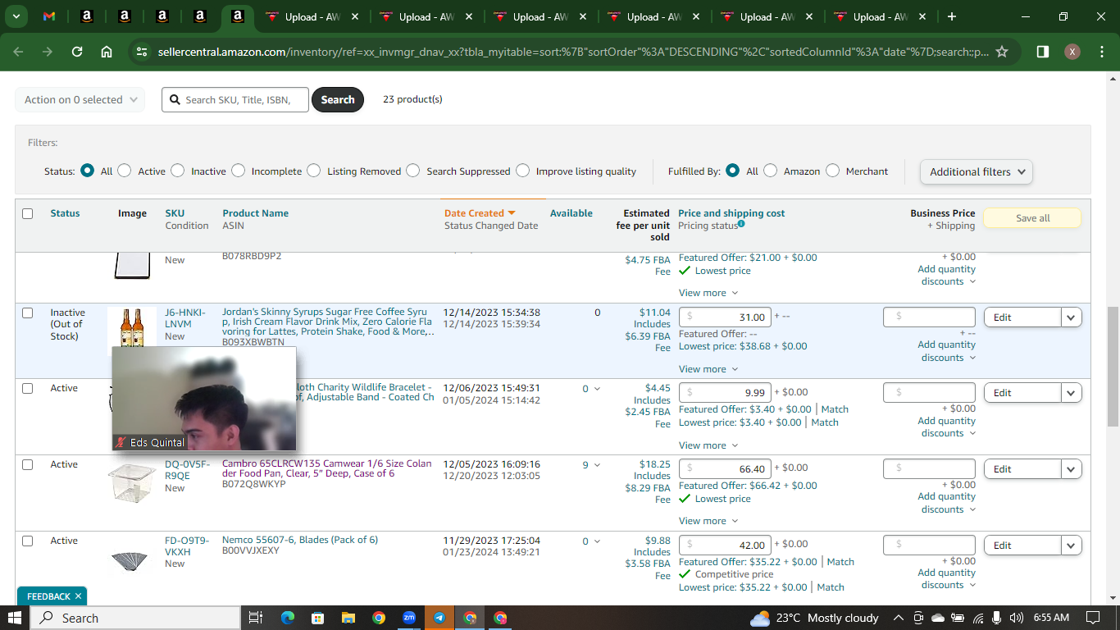Expand the Additional filters dropdown

[x=977, y=171]
